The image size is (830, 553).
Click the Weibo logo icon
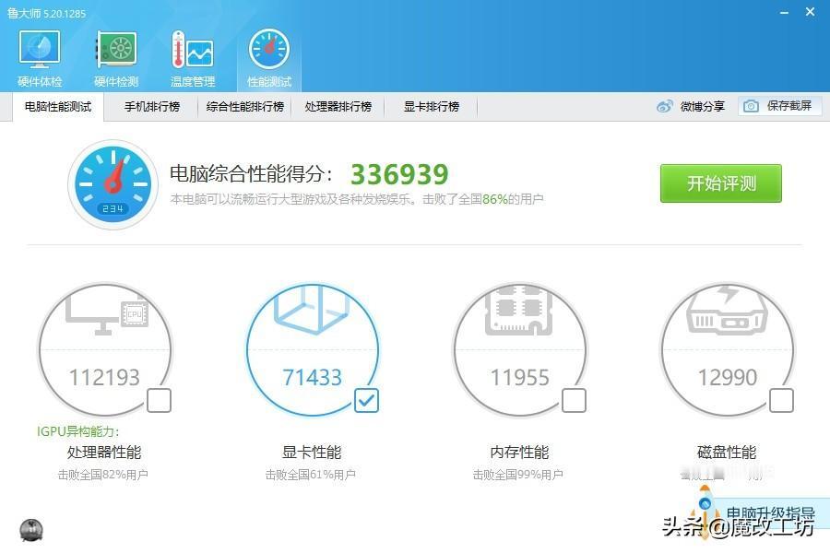[x=664, y=106]
